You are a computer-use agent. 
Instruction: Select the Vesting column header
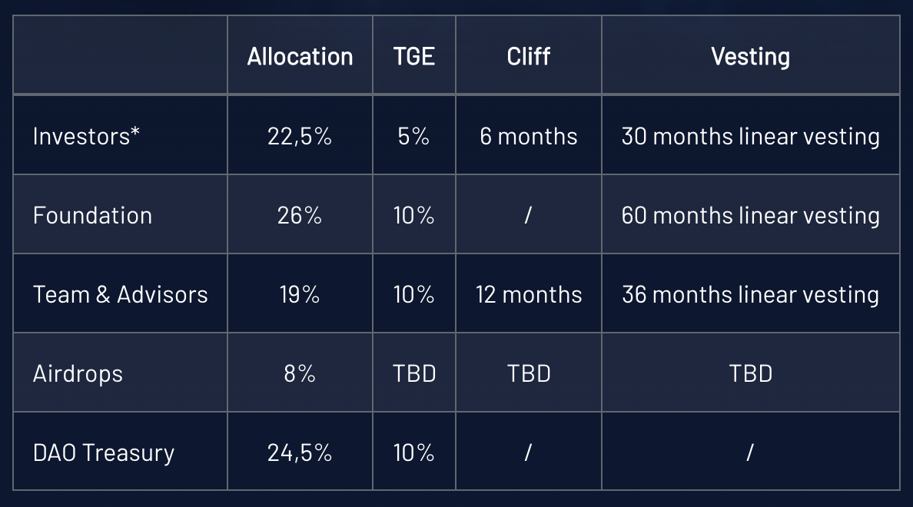click(x=751, y=57)
